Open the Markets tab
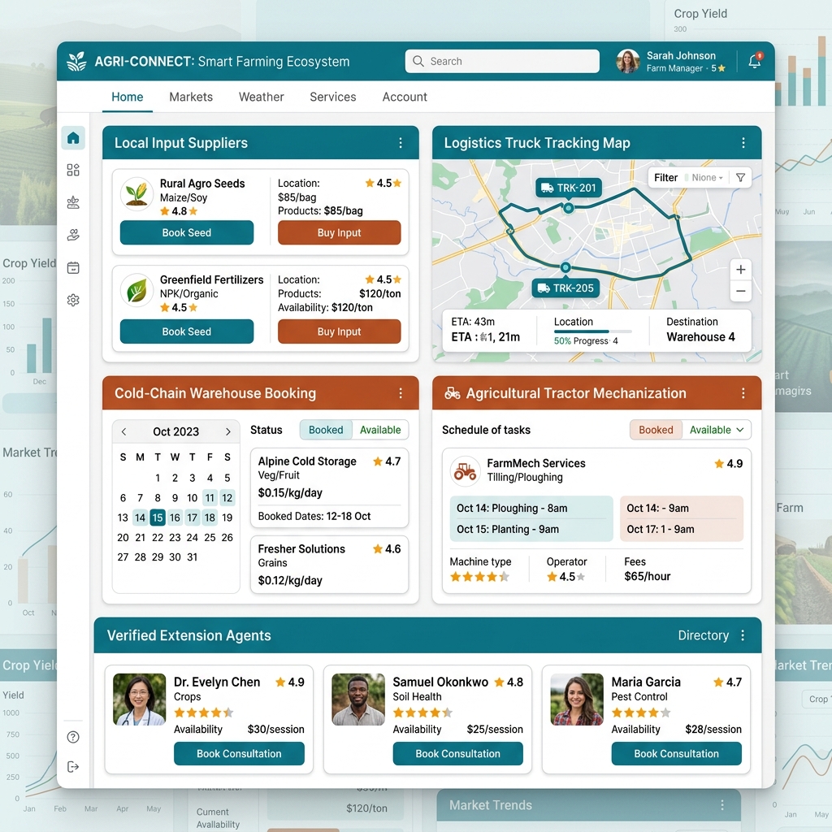This screenshot has height=832, width=832. tap(191, 97)
